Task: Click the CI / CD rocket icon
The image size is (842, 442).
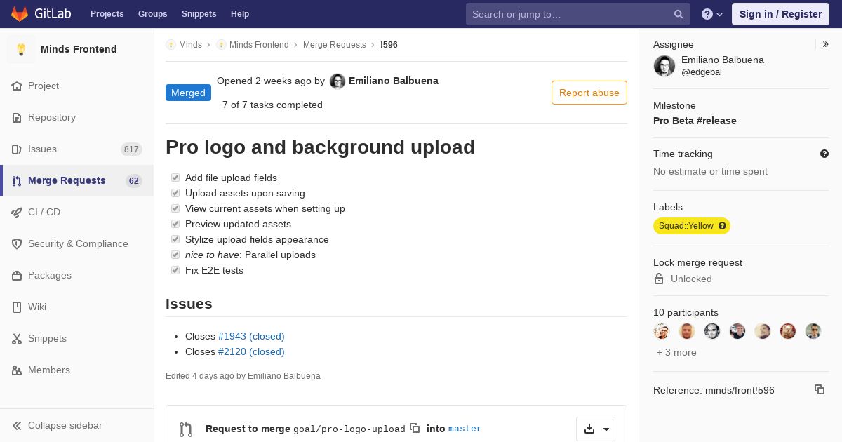Action: [17, 213]
